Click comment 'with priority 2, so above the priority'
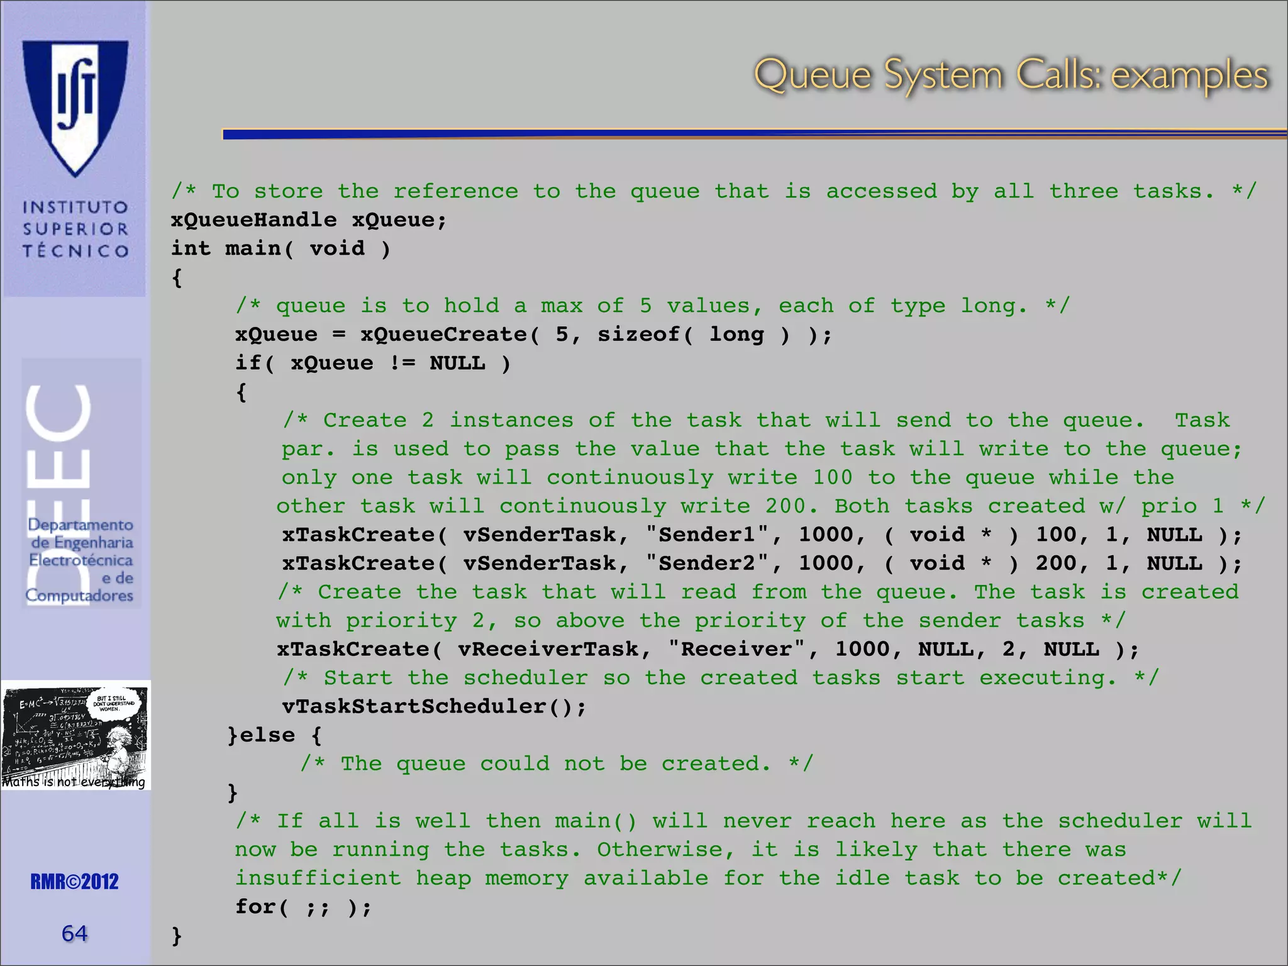Image resolution: width=1288 pixels, height=966 pixels. coord(701,621)
